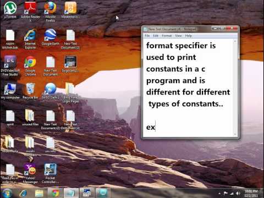Select the kitchen.bak file on the desktop

click(10, 40)
